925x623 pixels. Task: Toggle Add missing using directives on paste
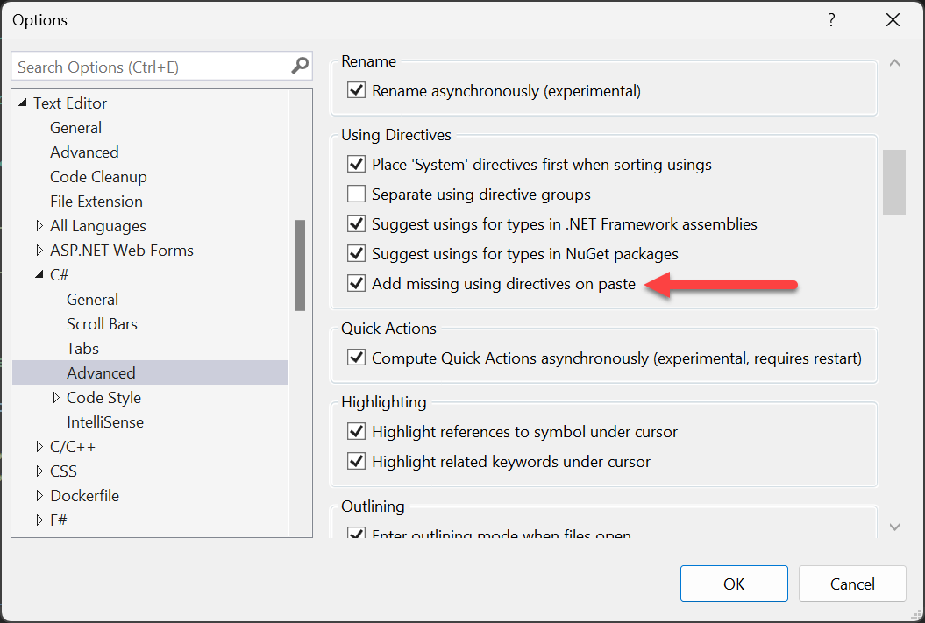click(x=356, y=284)
